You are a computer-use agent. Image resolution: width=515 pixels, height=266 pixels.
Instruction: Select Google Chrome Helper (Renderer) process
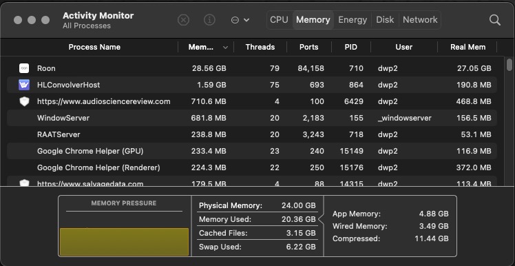coord(98,167)
